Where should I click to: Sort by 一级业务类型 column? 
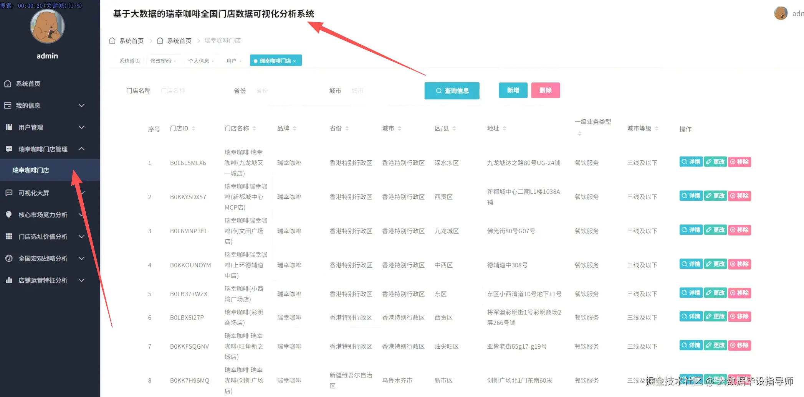tap(580, 133)
